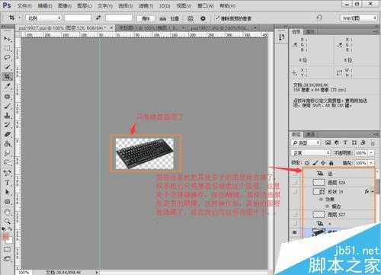The image size is (381, 275).
Task: Filter layers by type layer icon
Action: click(x=345, y=143)
